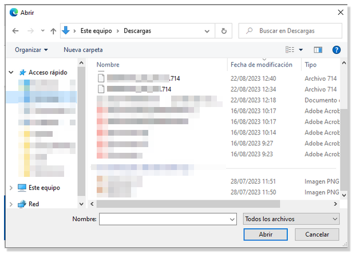The width and height of the screenshot is (352, 253).
Task: Open the view options dropdown arrow
Action: click(301, 50)
